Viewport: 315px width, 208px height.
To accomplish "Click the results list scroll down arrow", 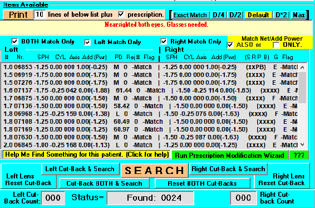I will tap(302, 144).
